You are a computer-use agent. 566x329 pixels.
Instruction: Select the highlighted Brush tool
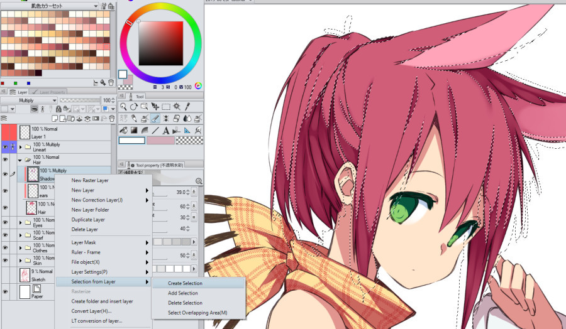[155, 118]
